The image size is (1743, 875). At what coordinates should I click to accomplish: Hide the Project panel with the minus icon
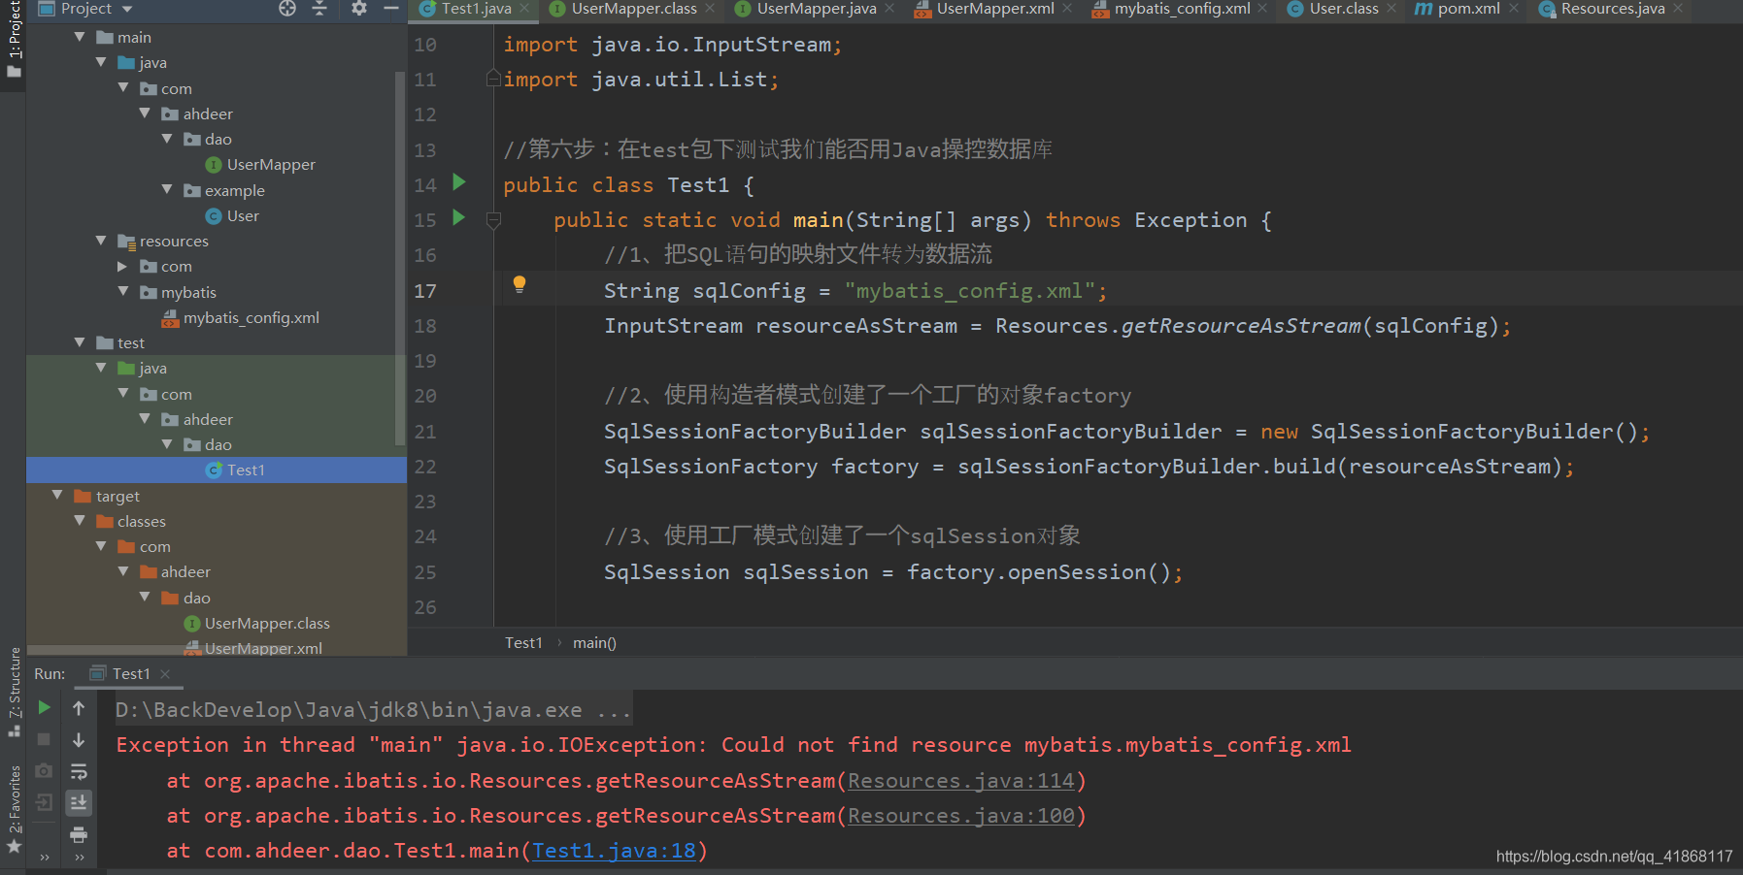(x=391, y=8)
